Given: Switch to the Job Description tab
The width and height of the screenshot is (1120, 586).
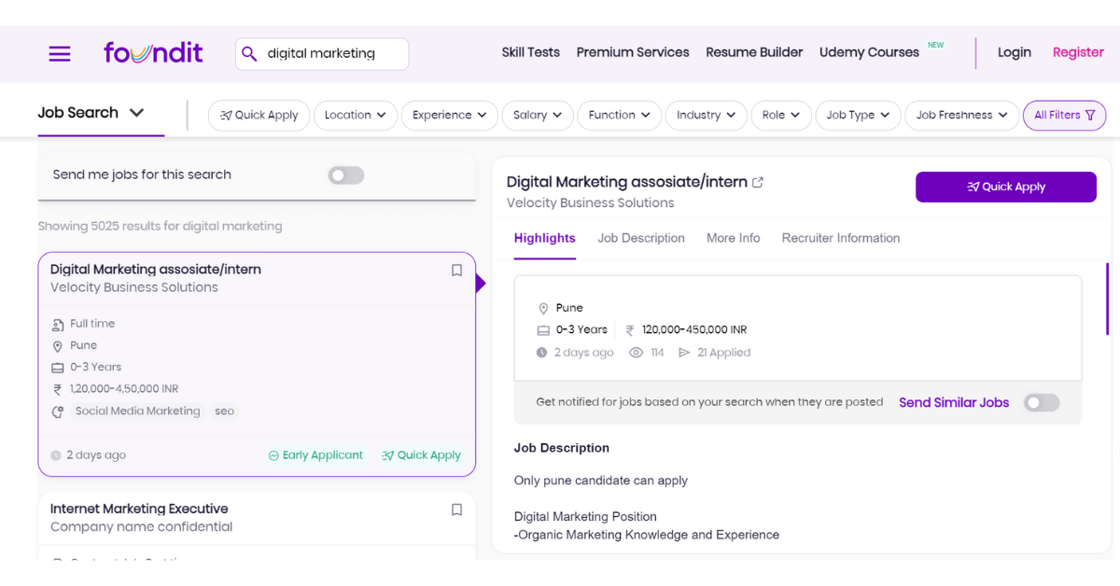Looking at the screenshot, I should coord(641,239).
